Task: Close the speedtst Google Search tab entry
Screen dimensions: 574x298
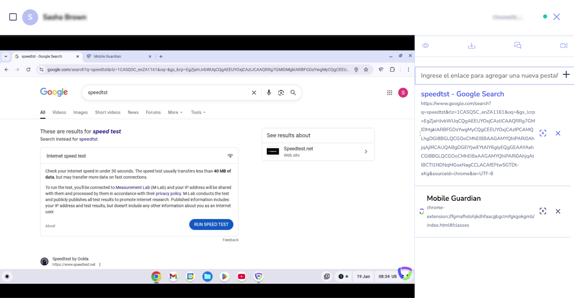Action: click(558, 133)
